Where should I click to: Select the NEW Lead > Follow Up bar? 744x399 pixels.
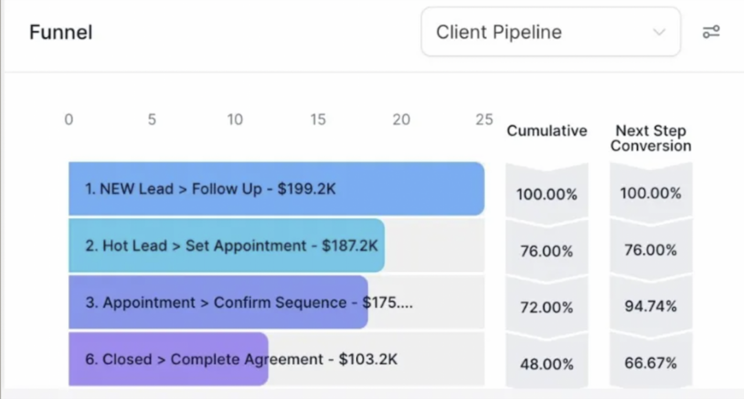277,189
